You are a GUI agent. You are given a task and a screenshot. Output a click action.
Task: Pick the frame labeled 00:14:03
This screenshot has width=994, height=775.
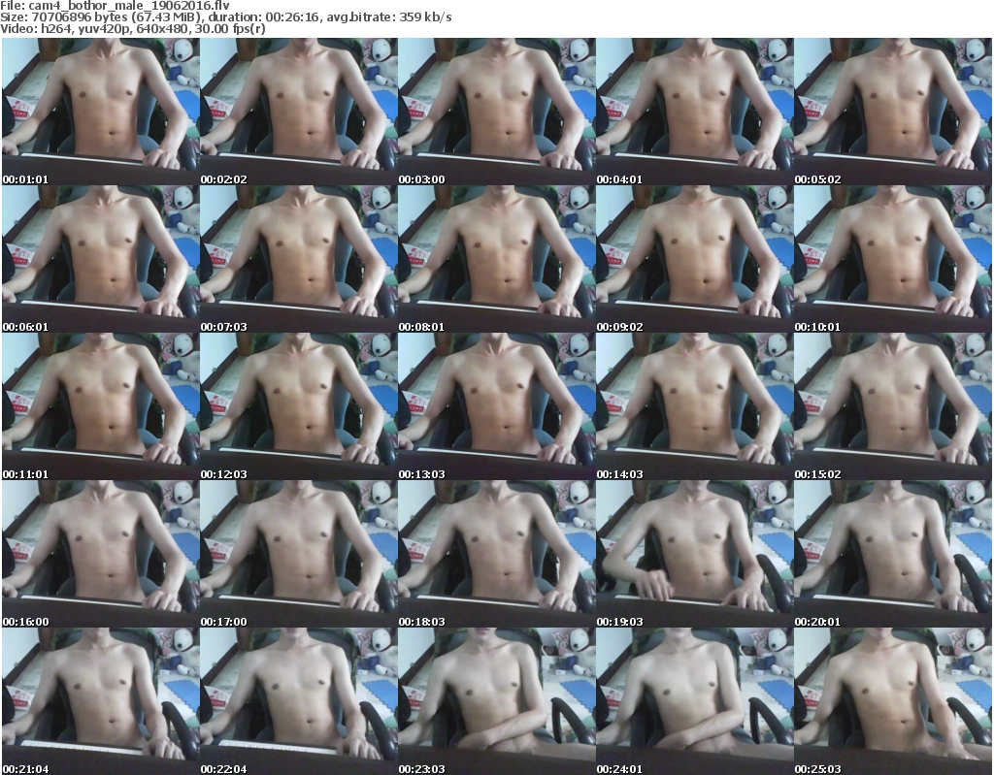[x=695, y=406]
